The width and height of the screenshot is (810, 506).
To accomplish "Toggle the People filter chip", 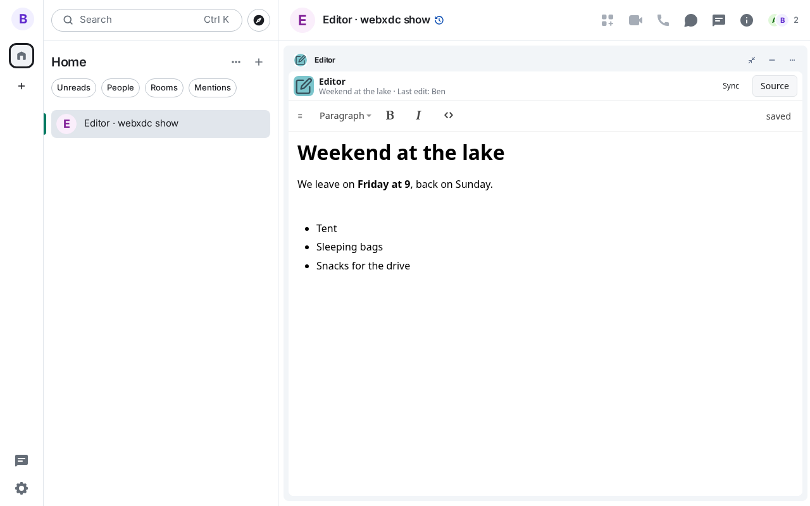I will [120, 88].
